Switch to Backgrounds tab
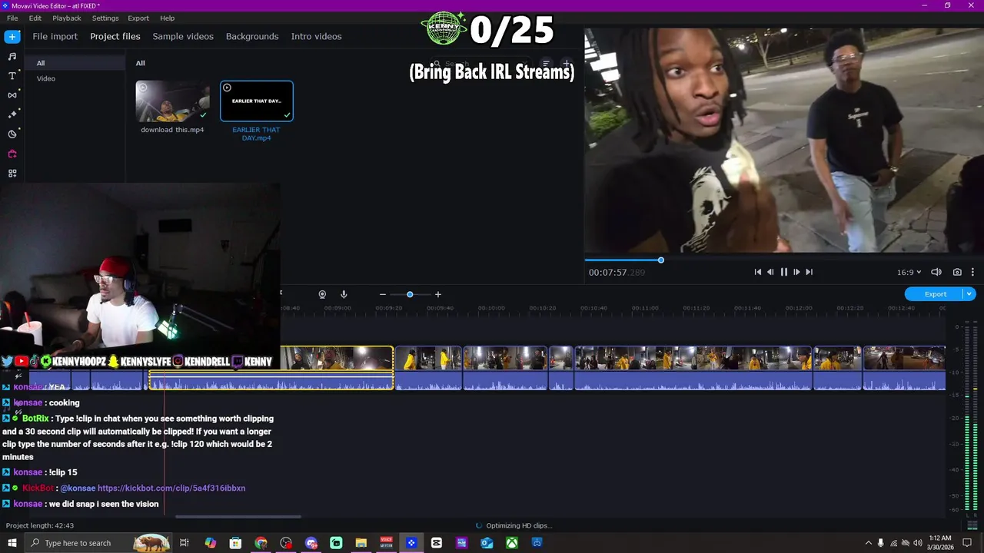Image resolution: width=984 pixels, height=553 pixels. [x=252, y=36]
